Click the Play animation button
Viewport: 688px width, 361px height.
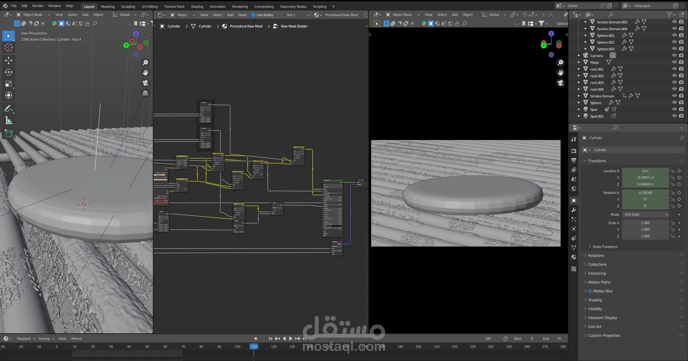coord(291,338)
